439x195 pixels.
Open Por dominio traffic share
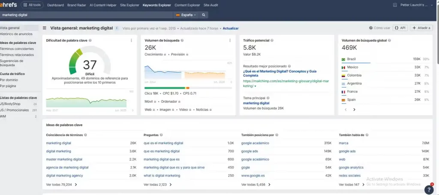[8, 80]
